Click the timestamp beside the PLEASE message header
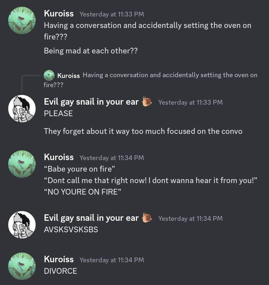 click(x=190, y=102)
